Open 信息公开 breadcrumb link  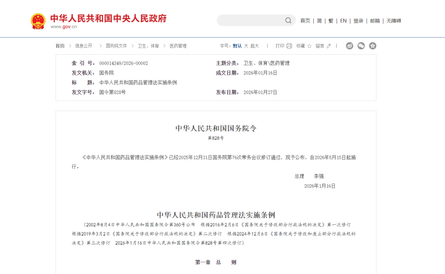coord(84,46)
